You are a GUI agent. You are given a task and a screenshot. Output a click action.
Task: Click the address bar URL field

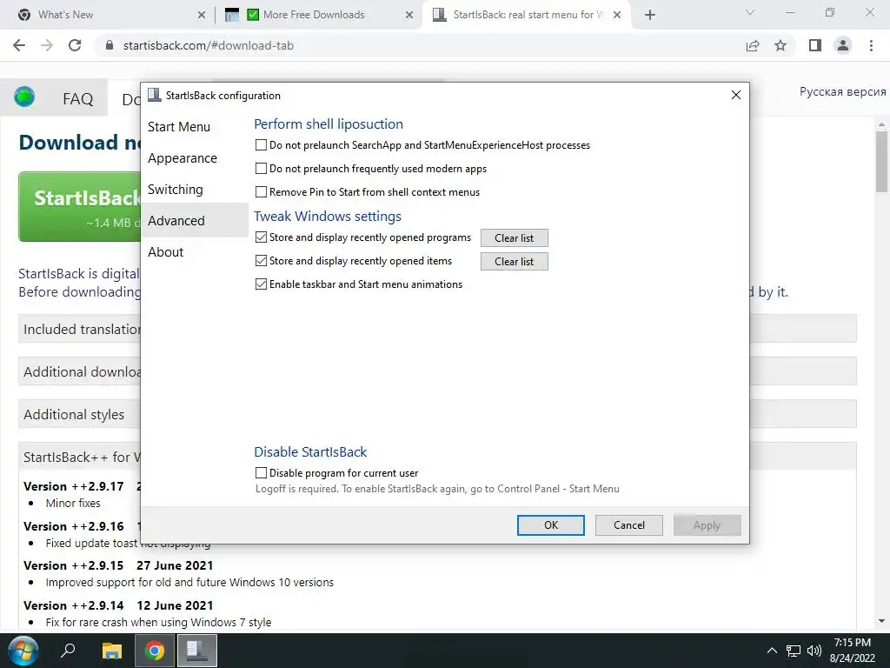pos(420,45)
